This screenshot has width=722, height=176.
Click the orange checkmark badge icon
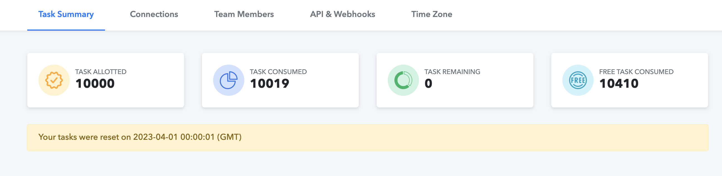click(x=54, y=80)
